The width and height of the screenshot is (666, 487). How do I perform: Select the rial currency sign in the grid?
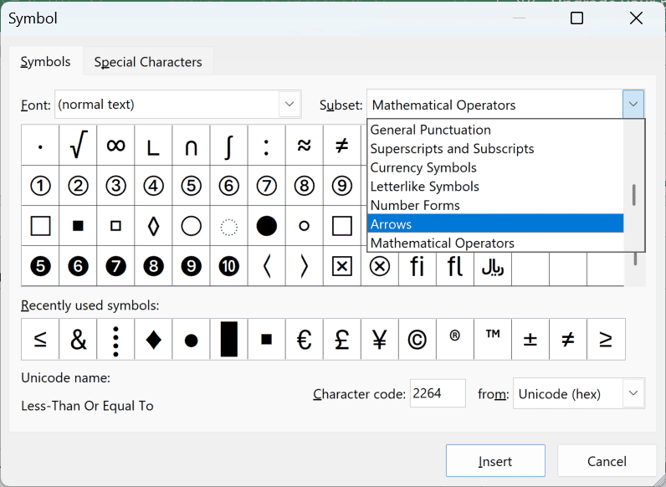(x=493, y=266)
